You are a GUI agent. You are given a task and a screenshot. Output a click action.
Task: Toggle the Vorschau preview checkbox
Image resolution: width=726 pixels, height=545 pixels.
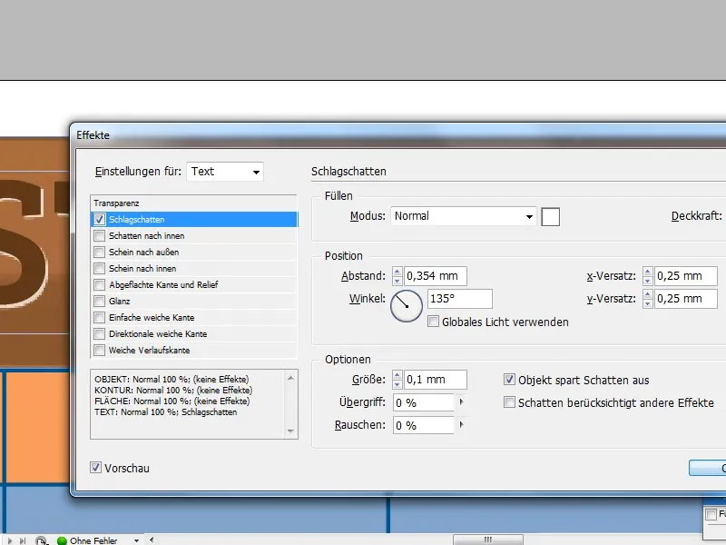pos(96,468)
